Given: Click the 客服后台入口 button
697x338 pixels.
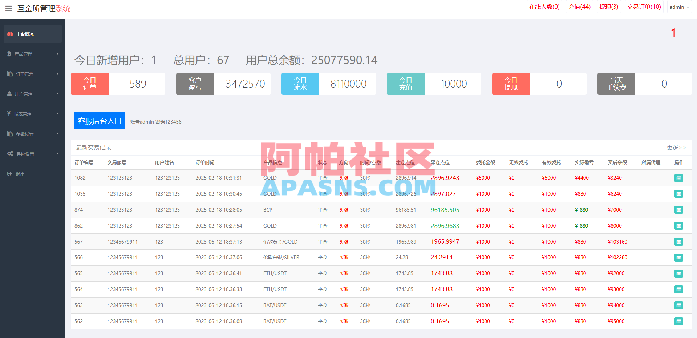Looking at the screenshot, I should [x=100, y=121].
